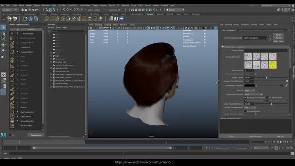Toggle the Use Guide Faces checkbox

[245, 111]
